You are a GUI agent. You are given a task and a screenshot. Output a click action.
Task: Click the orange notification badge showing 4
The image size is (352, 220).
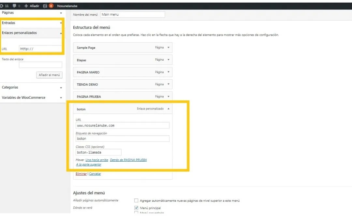coord(51,6)
